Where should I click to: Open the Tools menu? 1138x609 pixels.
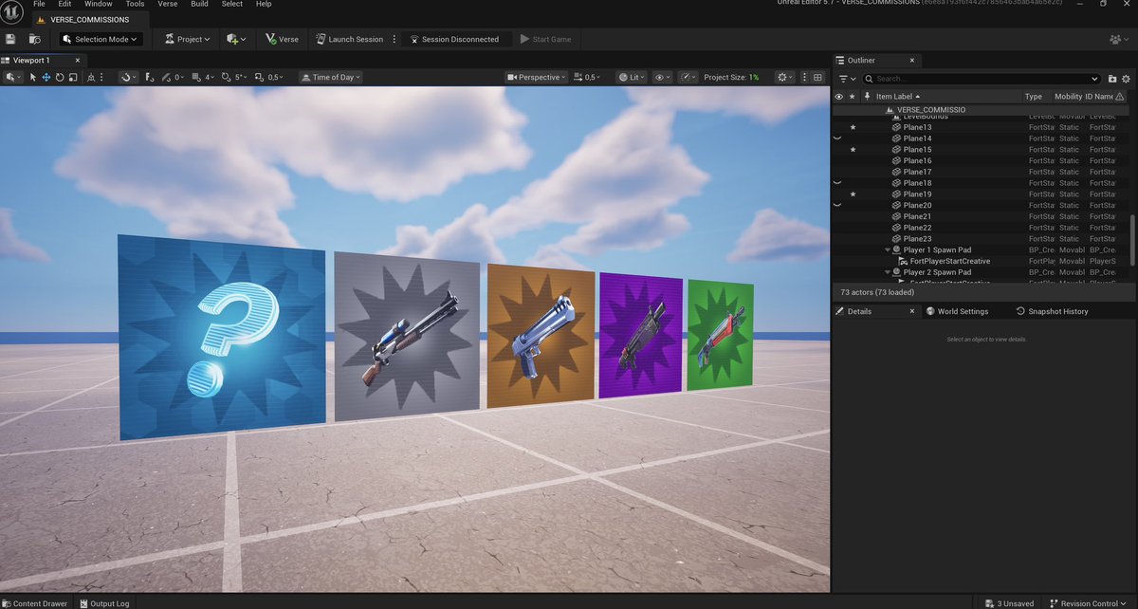click(135, 4)
